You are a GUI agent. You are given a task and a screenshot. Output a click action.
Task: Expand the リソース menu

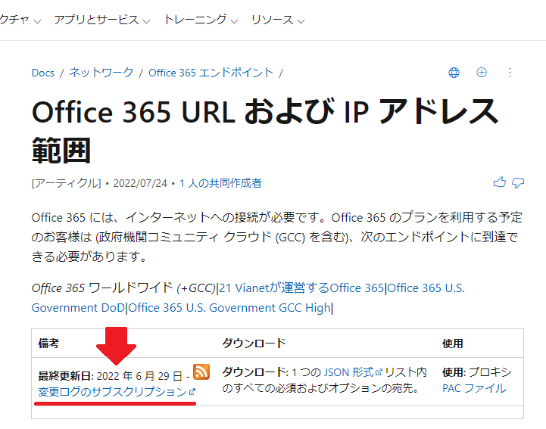click(278, 20)
